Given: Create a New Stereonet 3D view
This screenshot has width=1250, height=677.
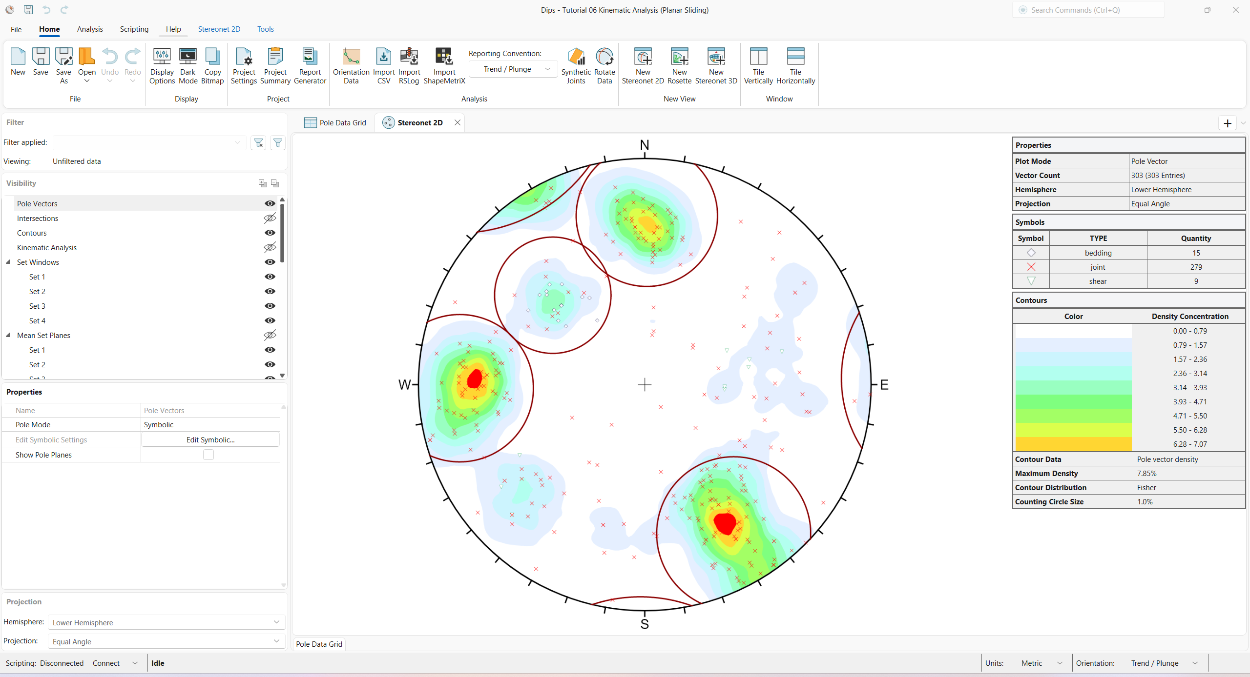Looking at the screenshot, I should (716, 65).
